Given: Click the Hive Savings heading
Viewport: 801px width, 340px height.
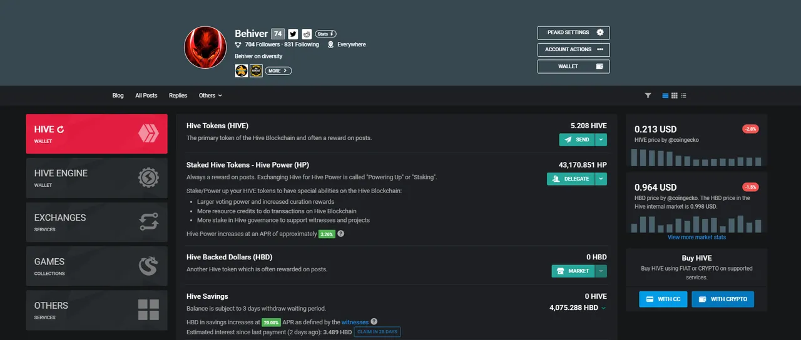Looking at the screenshot, I should (x=207, y=296).
